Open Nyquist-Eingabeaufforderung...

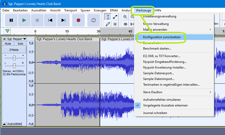pos(174,62)
